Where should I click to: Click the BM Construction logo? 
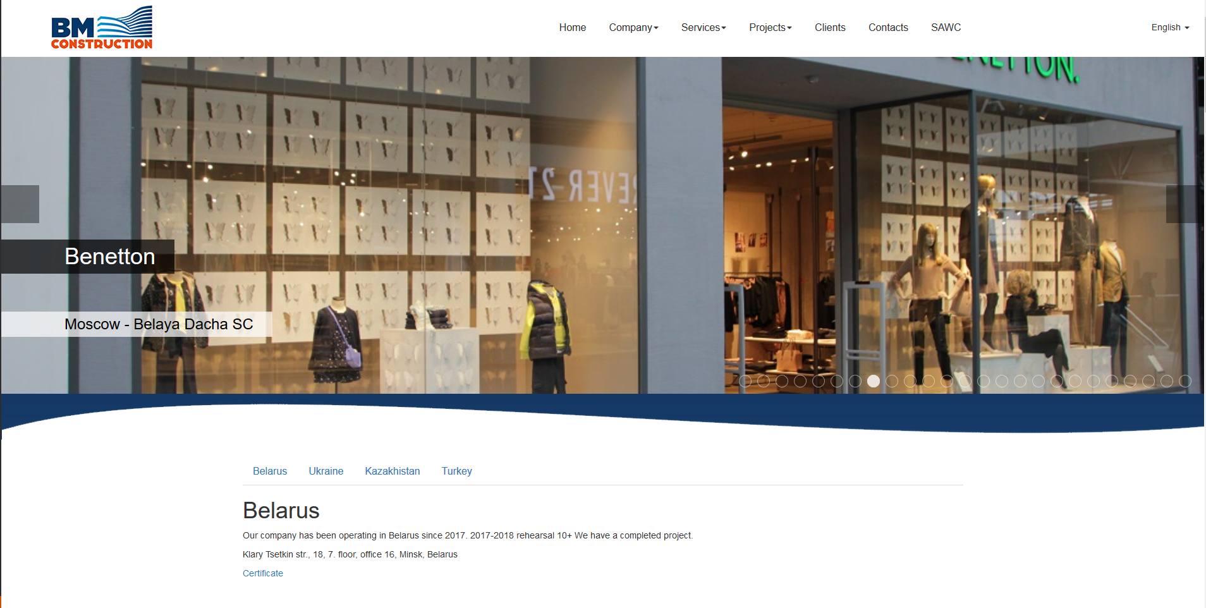(102, 28)
